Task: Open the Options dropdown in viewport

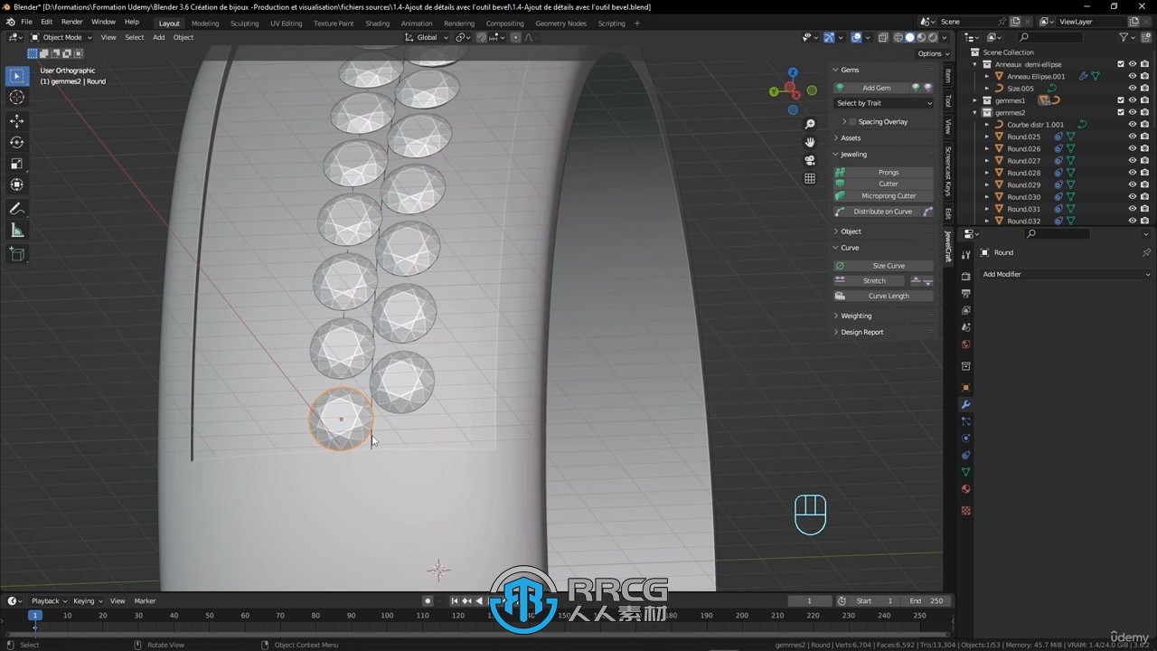Action: pos(932,53)
